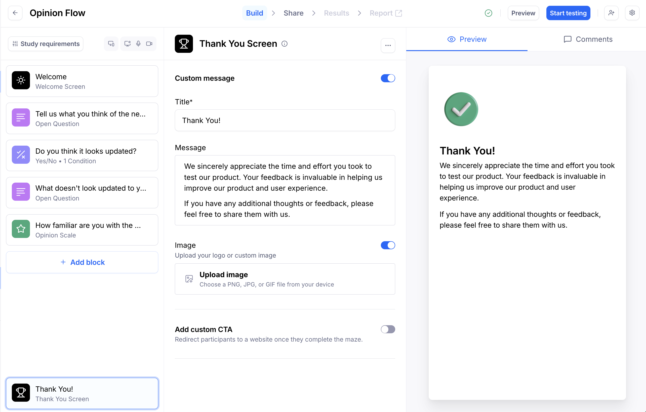Click the Title input field
The height and width of the screenshot is (412, 646).
click(x=285, y=120)
